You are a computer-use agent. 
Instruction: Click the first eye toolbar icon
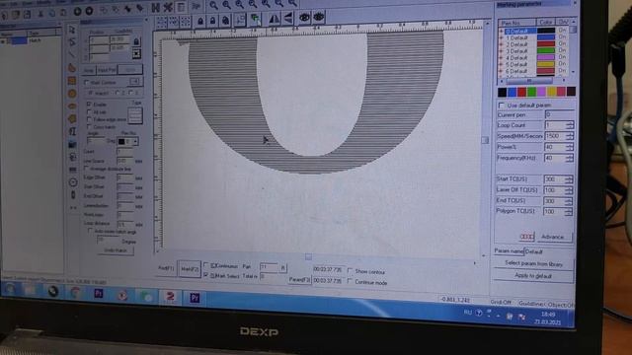tap(304, 18)
